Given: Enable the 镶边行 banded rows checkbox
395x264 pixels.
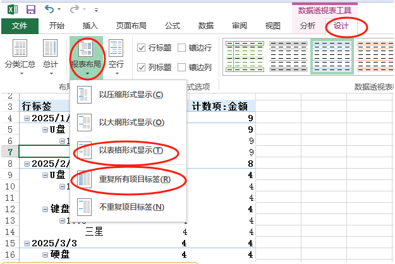Looking at the screenshot, I should pyautogui.click(x=182, y=48).
